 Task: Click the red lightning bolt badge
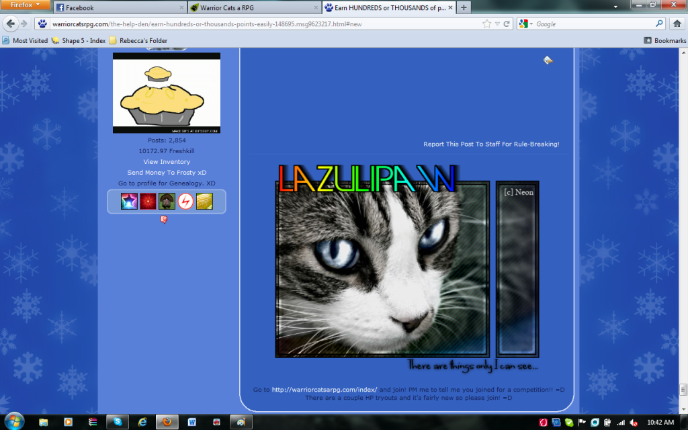click(185, 201)
